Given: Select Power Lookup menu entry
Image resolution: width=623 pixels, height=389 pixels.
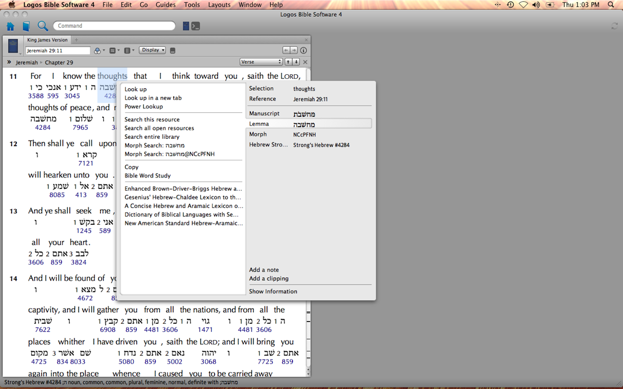Looking at the screenshot, I should point(144,107).
